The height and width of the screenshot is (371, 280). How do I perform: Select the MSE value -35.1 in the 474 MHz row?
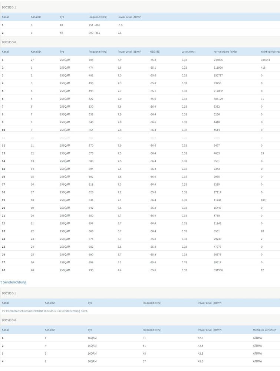click(153, 68)
